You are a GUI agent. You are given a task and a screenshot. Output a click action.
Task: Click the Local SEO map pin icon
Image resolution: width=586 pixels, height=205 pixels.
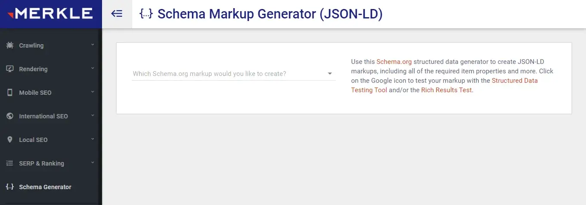(9, 140)
